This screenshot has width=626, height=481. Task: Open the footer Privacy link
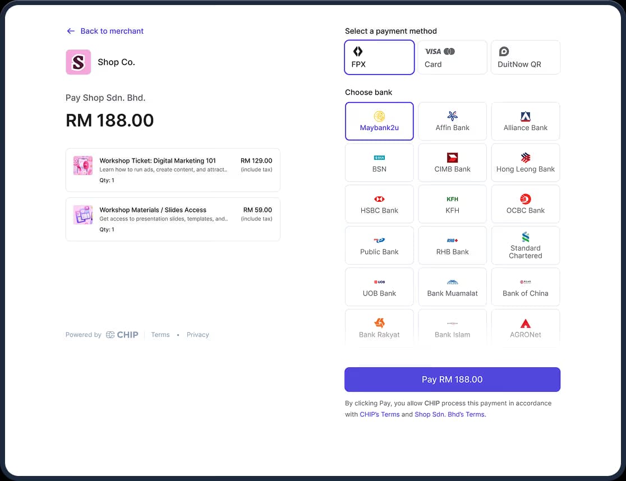point(197,335)
